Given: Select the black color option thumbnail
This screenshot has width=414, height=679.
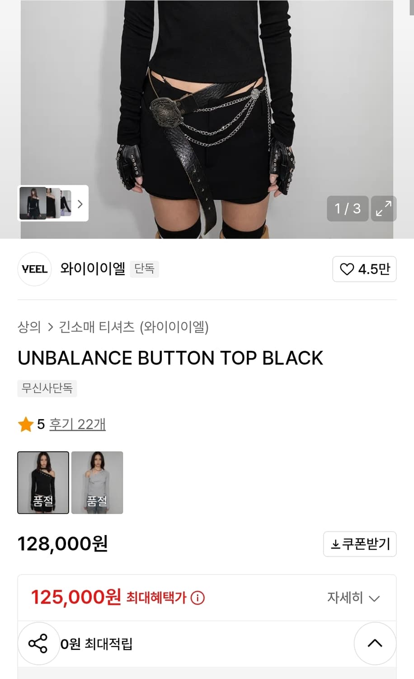Looking at the screenshot, I should click(43, 483).
